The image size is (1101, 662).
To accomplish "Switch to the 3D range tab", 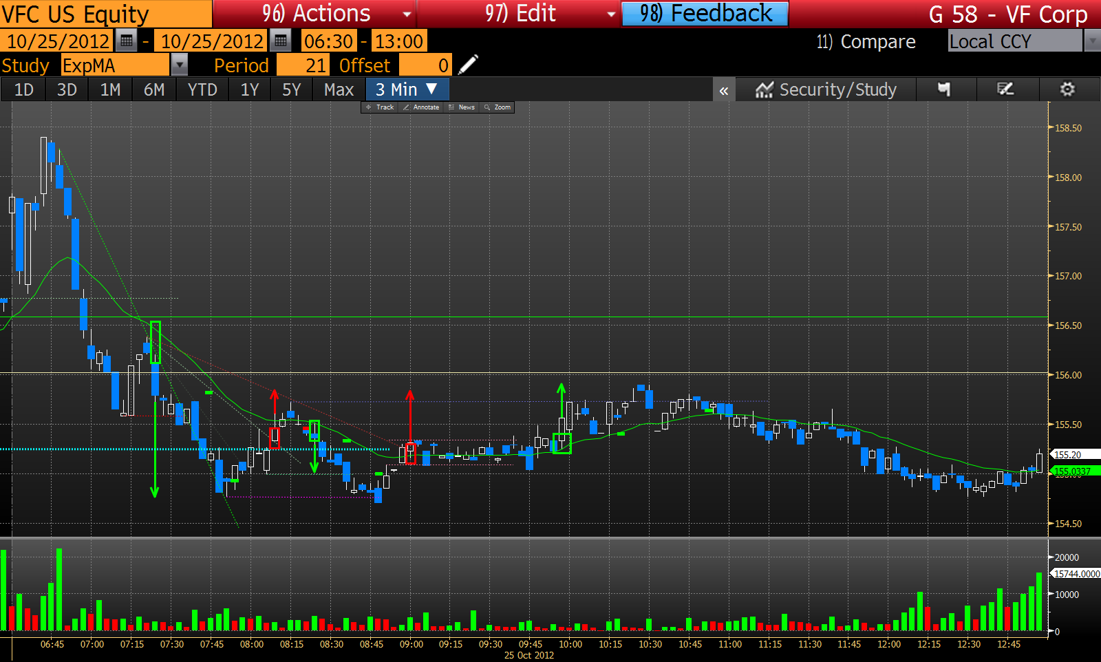I will (x=67, y=90).
